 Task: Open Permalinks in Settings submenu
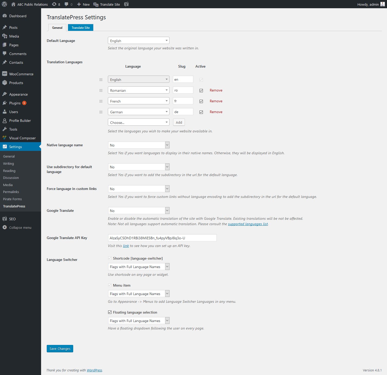pyautogui.click(x=11, y=192)
